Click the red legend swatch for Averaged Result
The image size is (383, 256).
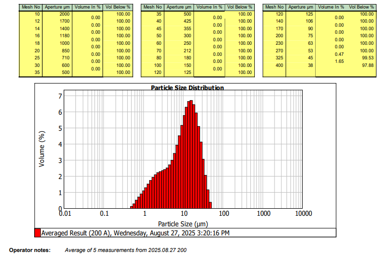click(37, 233)
